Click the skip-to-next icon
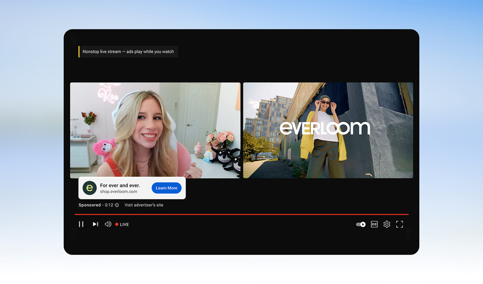Image resolution: width=483 pixels, height=284 pixels. click(x=95, y=224)
